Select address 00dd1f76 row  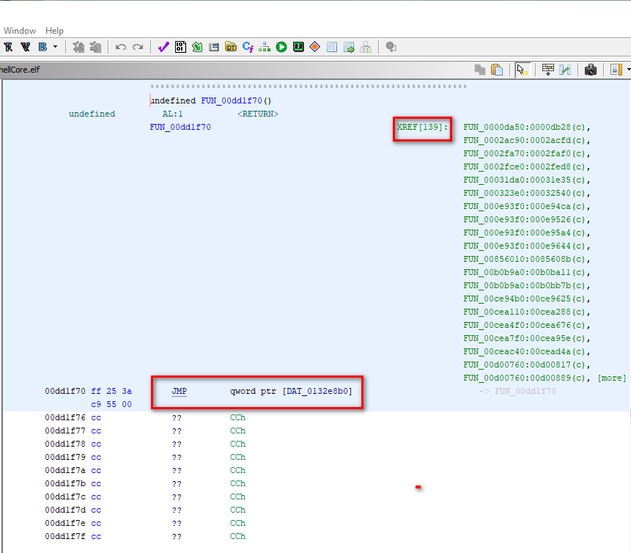click(x=65, y=417)
